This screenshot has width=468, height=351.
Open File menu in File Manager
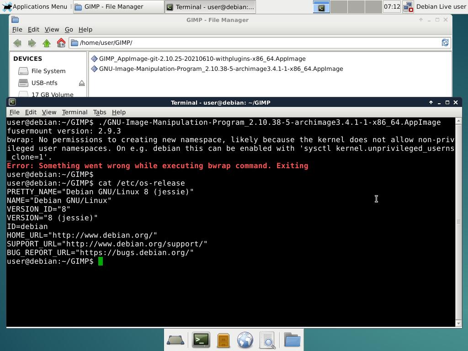pyautogui.click(x=17, y=30)
